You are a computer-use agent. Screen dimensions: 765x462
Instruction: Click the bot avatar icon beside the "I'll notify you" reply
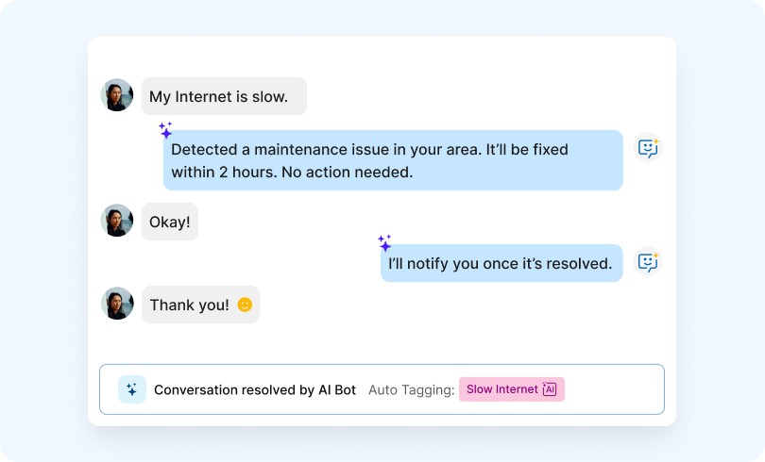point(648,262)
